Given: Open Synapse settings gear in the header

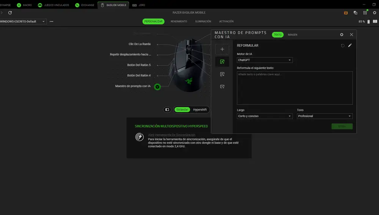Looking at the screenshot, I should point(374,13).
